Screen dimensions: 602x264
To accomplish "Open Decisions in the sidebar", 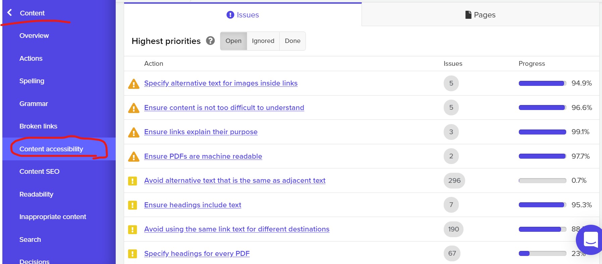I will 35,261.
